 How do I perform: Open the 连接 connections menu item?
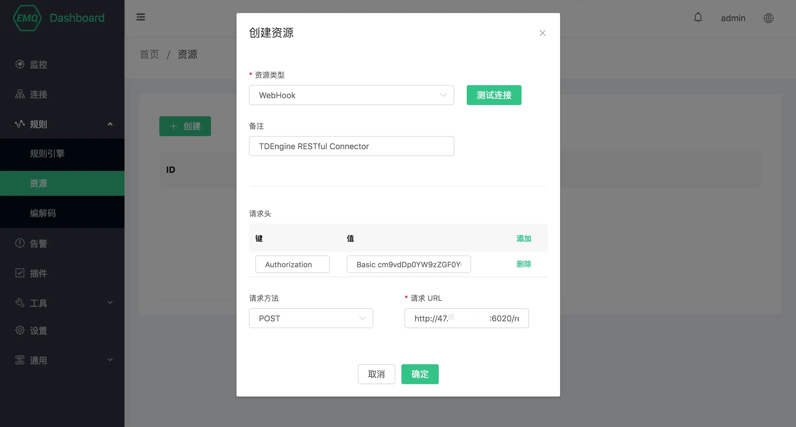click(39, 94)
